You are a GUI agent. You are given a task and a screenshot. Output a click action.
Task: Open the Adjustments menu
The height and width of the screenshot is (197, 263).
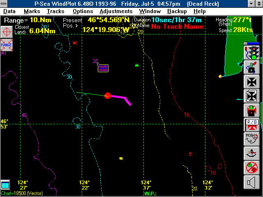click(116, 11)
